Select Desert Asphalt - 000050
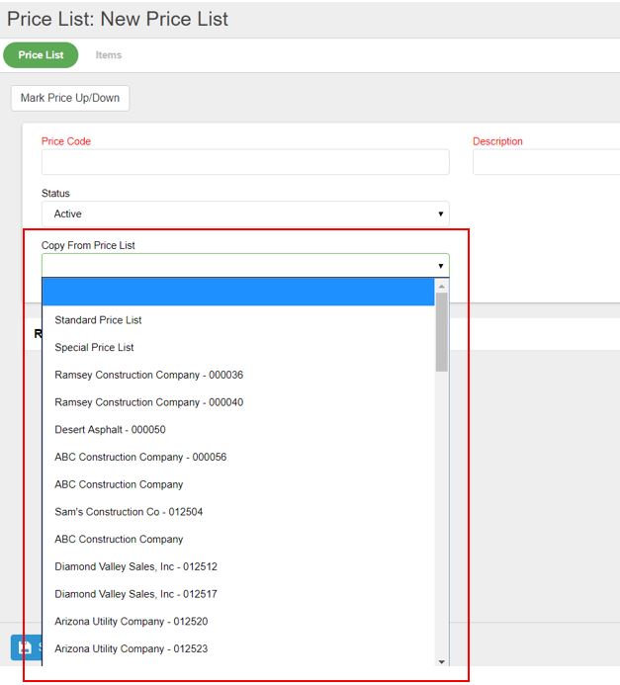This screenshot has width=620, height=685. tap(238, 430)
